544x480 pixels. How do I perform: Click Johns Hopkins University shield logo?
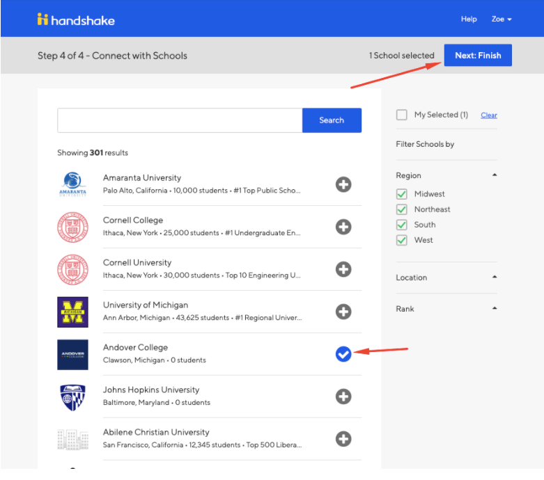72,397
